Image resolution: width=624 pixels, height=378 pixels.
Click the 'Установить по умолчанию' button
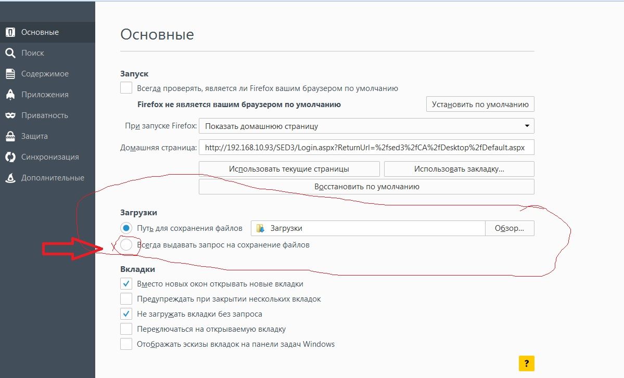[x=480, y=104]
